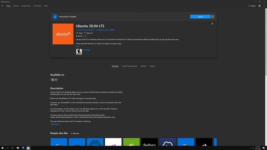Open the Productivity tab
267x150 pixels.
37,6
